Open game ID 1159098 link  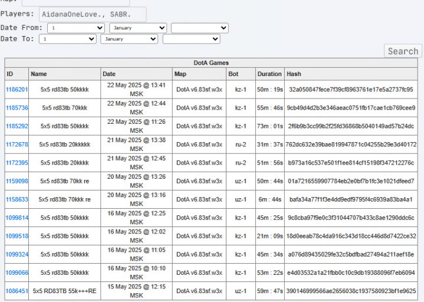(x=17, y=181)
